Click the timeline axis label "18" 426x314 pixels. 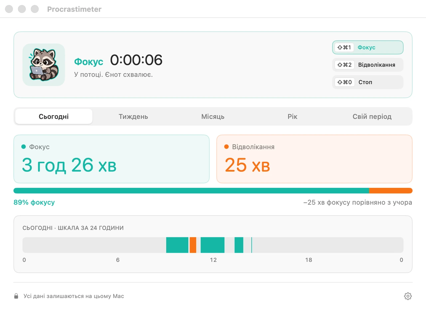pos(309,260)
